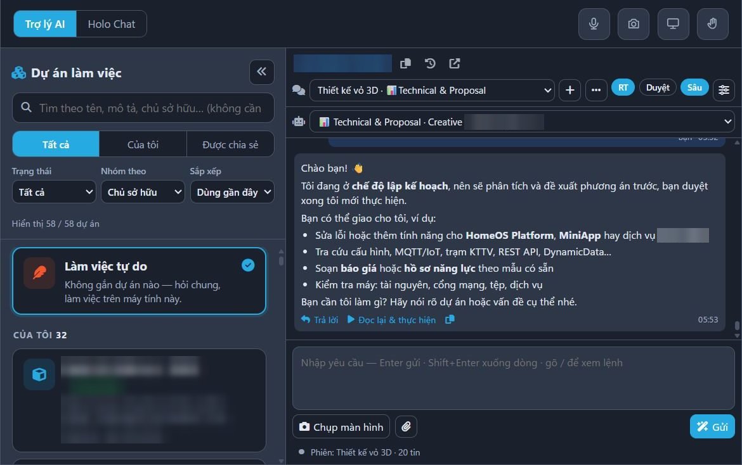Toggle the RT pill
Image resolution: width=742 pixels, height=465 pixels.
tap(623, 87)
